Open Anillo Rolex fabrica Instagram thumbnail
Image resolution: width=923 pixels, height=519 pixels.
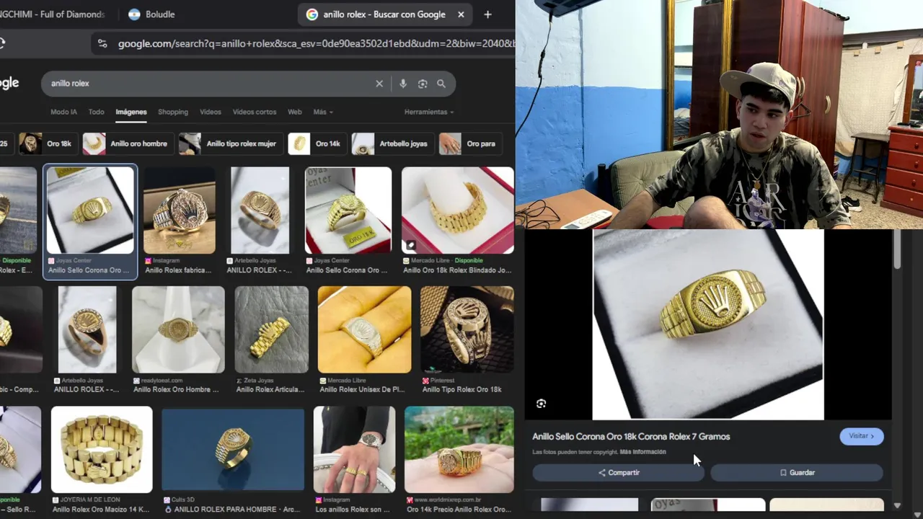tap(180, 210)
